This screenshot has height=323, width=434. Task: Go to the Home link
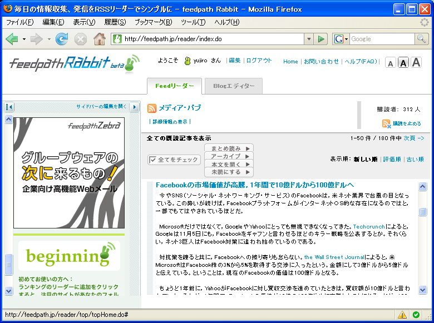[290, 61]
